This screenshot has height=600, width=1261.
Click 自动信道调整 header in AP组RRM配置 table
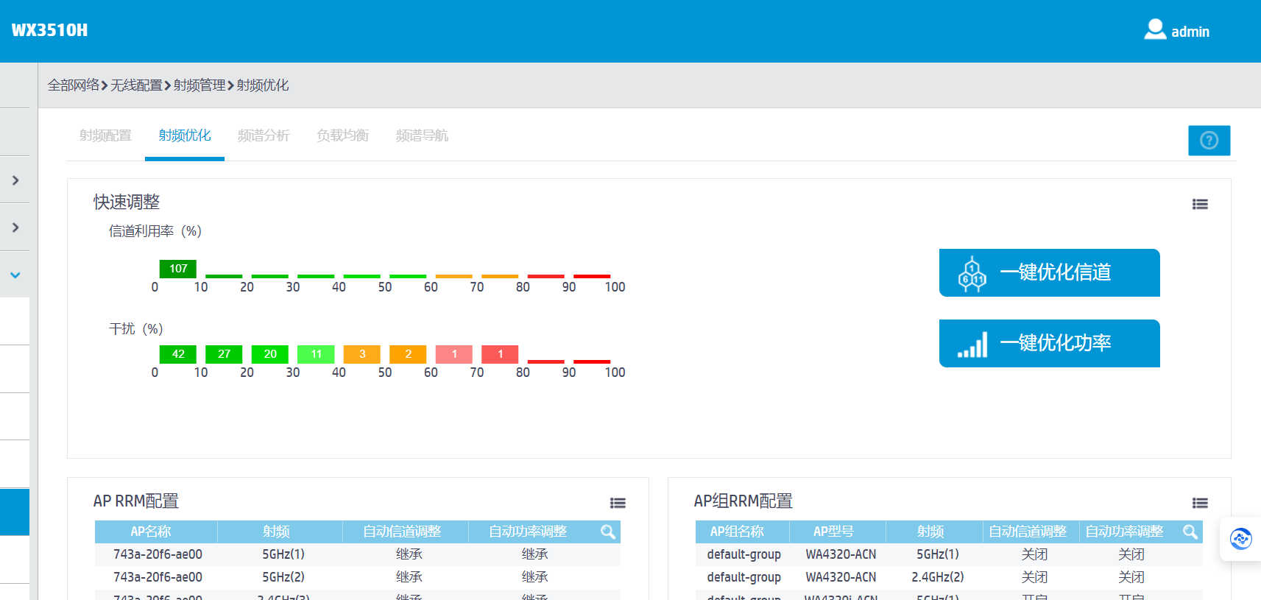1028,532
